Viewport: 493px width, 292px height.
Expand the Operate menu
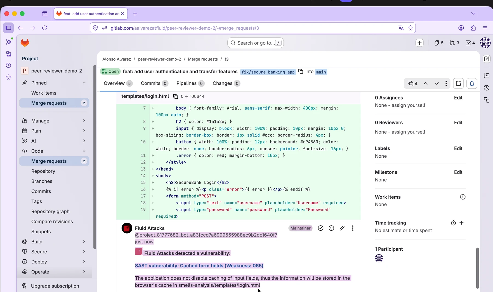[54, 272]
